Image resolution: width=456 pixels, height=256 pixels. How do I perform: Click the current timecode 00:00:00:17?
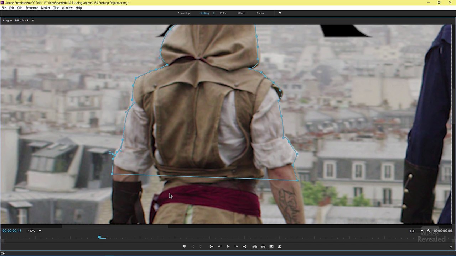tap(12, 231)
